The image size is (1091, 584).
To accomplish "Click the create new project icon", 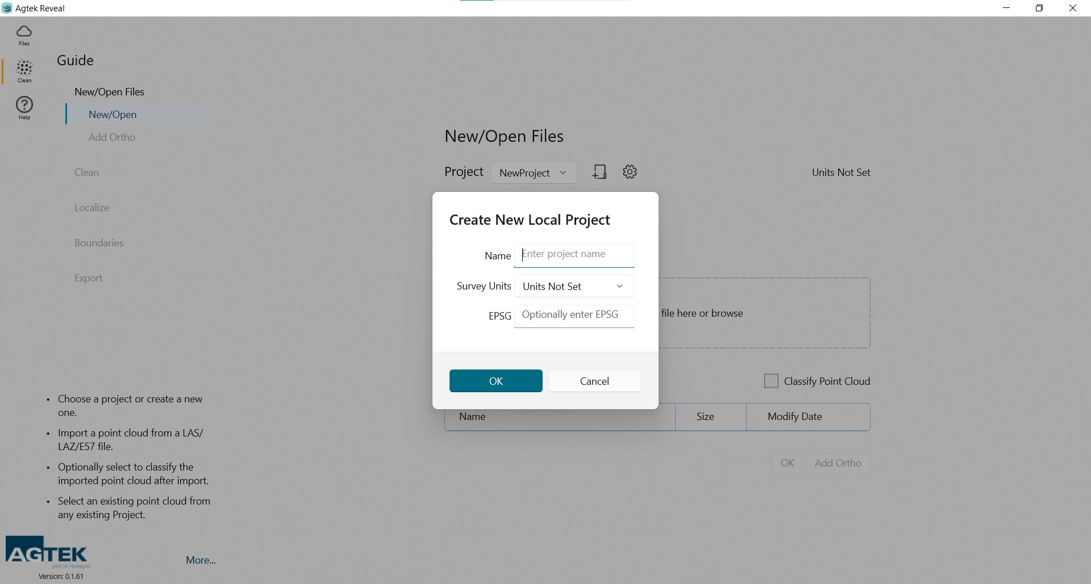I will 600,171.
